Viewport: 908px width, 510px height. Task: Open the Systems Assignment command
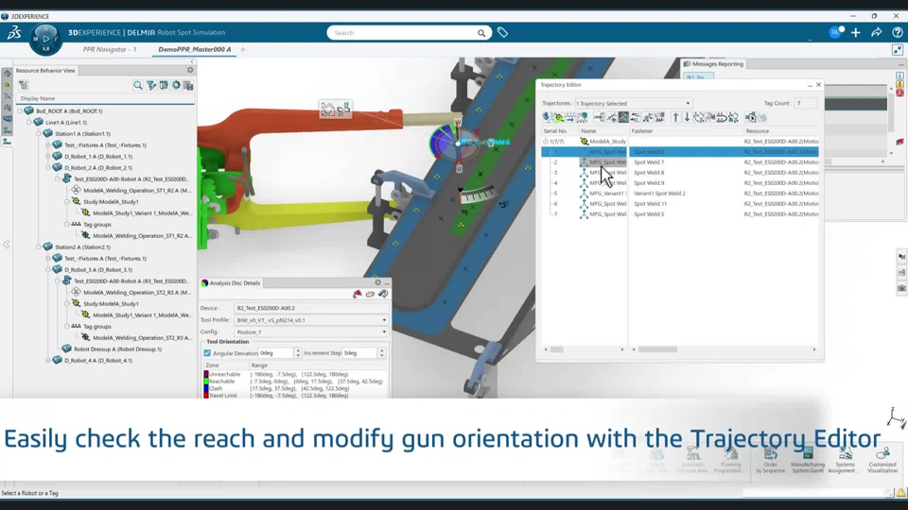click(845, 461)
